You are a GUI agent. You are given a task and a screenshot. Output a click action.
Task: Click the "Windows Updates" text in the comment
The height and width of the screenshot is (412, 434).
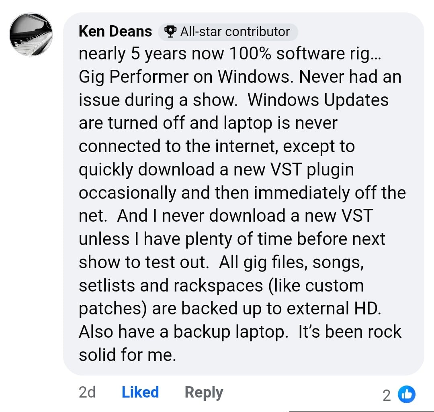pyautogui.click(x=318, y=100)
